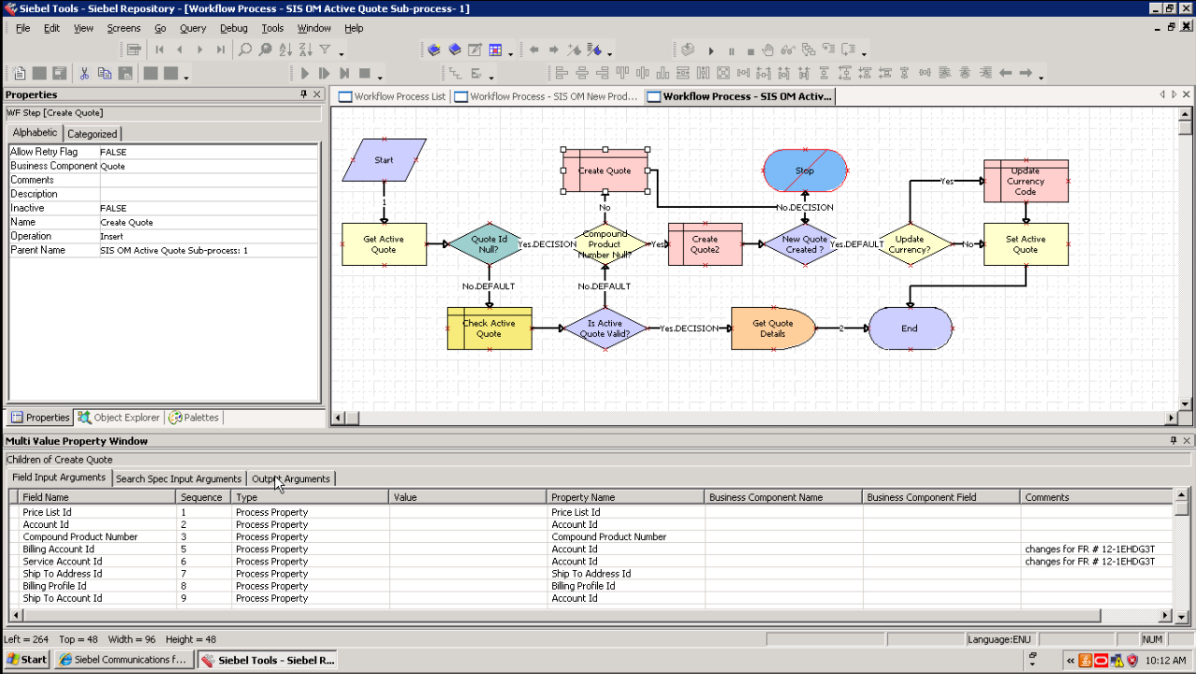Expand the alignment toolbar options arrow

click(x=1041, y=77)
